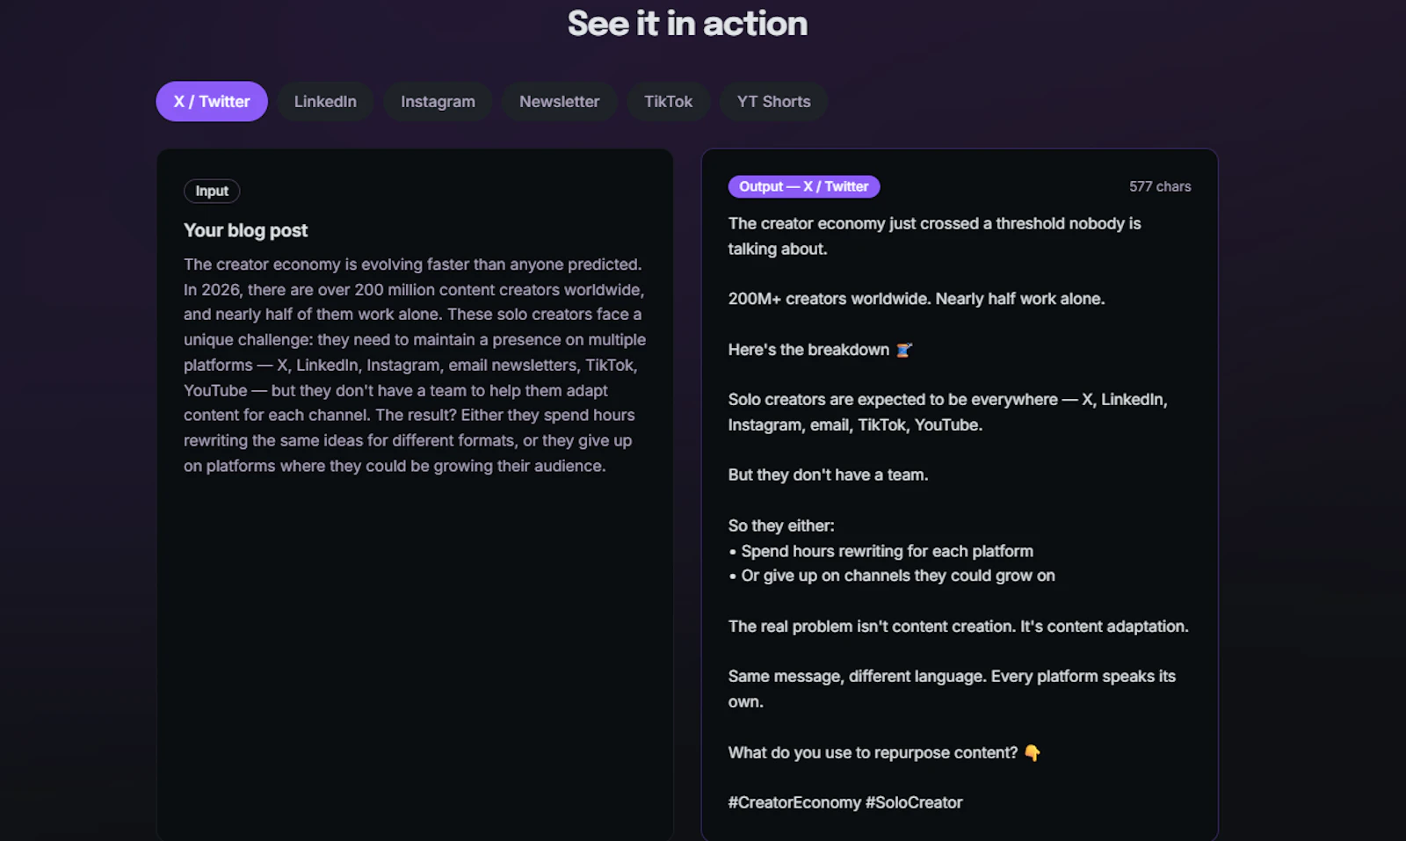
Task: Click 'What do you use to repurpose content?' text
Action: click(873, 753)
